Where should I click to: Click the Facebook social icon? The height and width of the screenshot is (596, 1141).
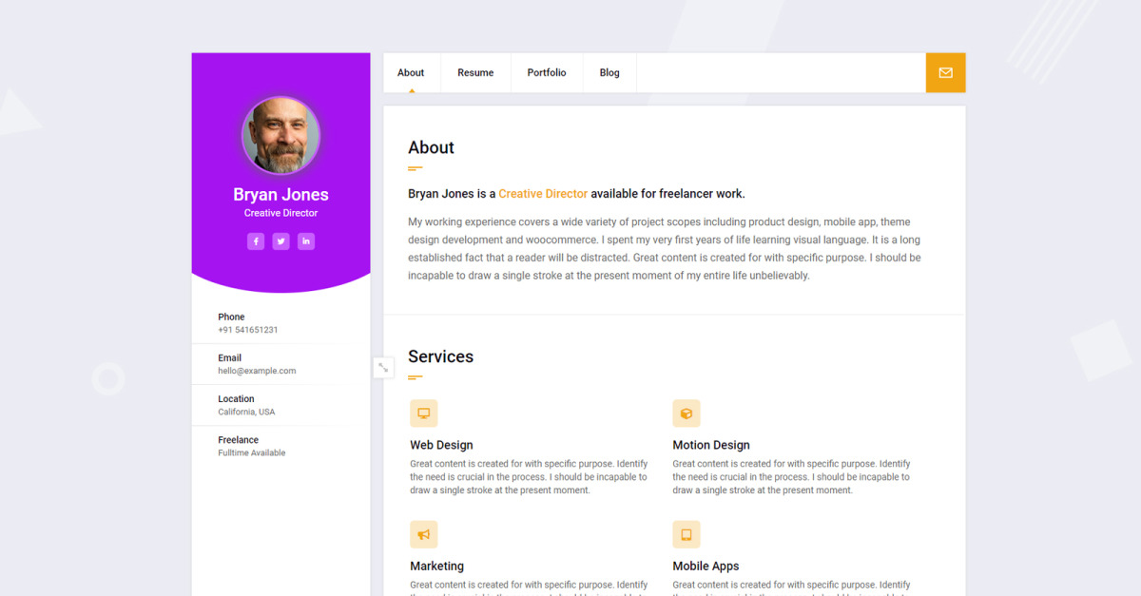(x=256, y=241)
